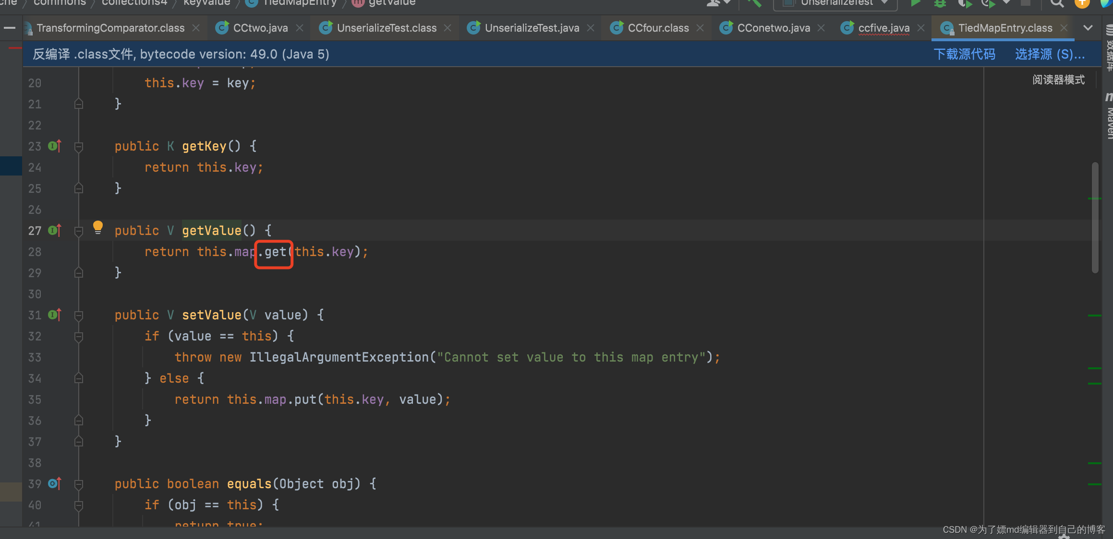Click the implements gutter icon beside getKey
This screenshot has height=539, width=1113.
55,146
